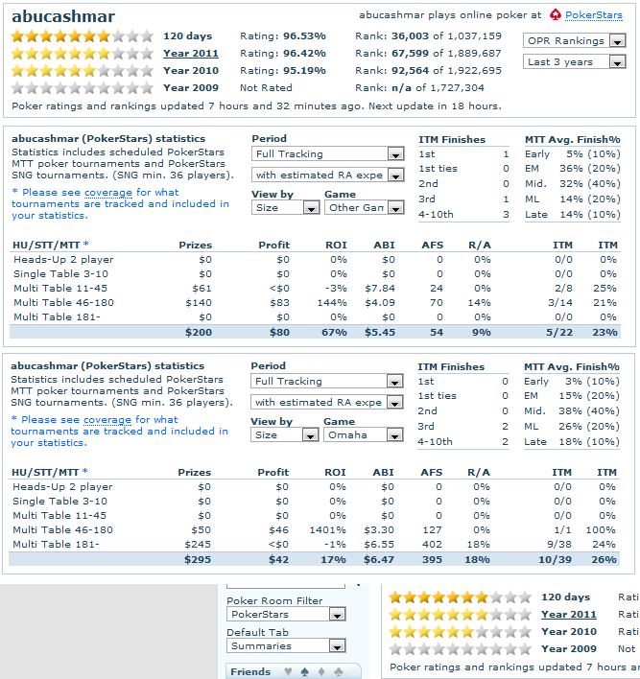Click the Rank 36,003 value
Screen dimensions: 640x679
410,35
